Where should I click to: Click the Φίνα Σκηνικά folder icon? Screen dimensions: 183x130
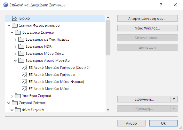tap(18, 110)
